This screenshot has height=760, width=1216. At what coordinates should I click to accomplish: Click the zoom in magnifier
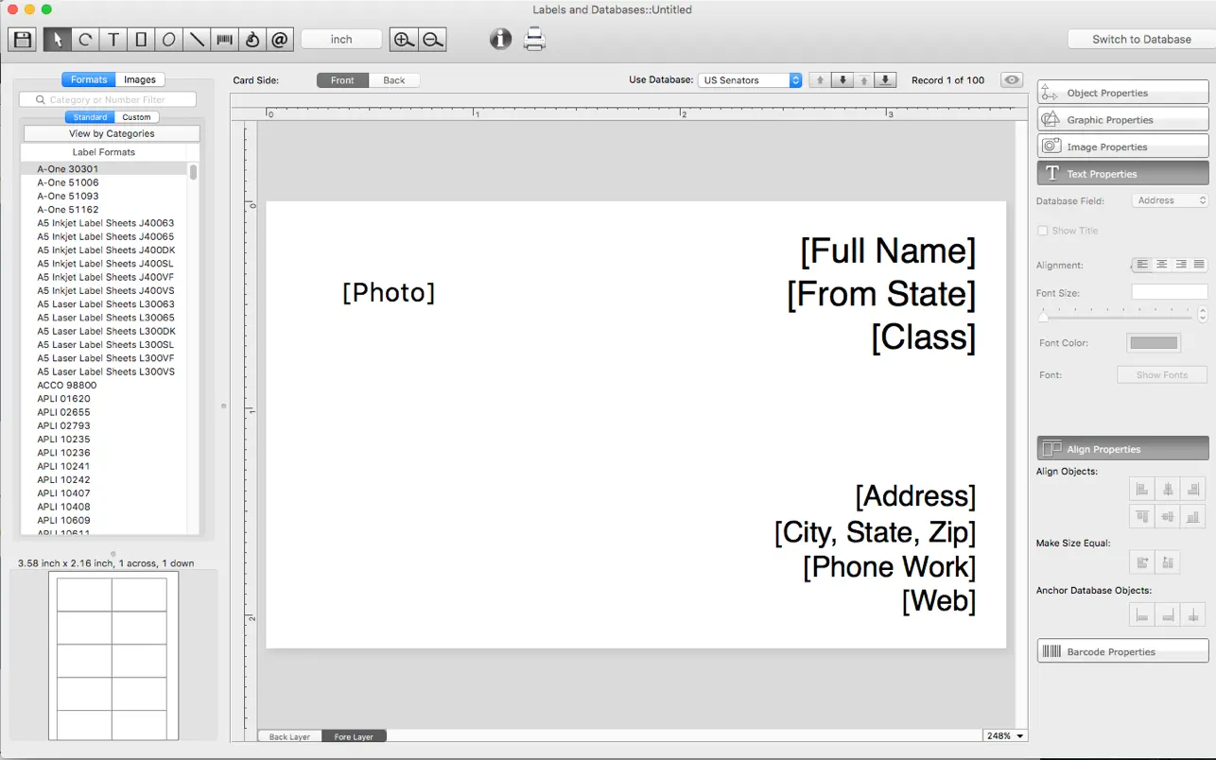[x=404, y=40]
